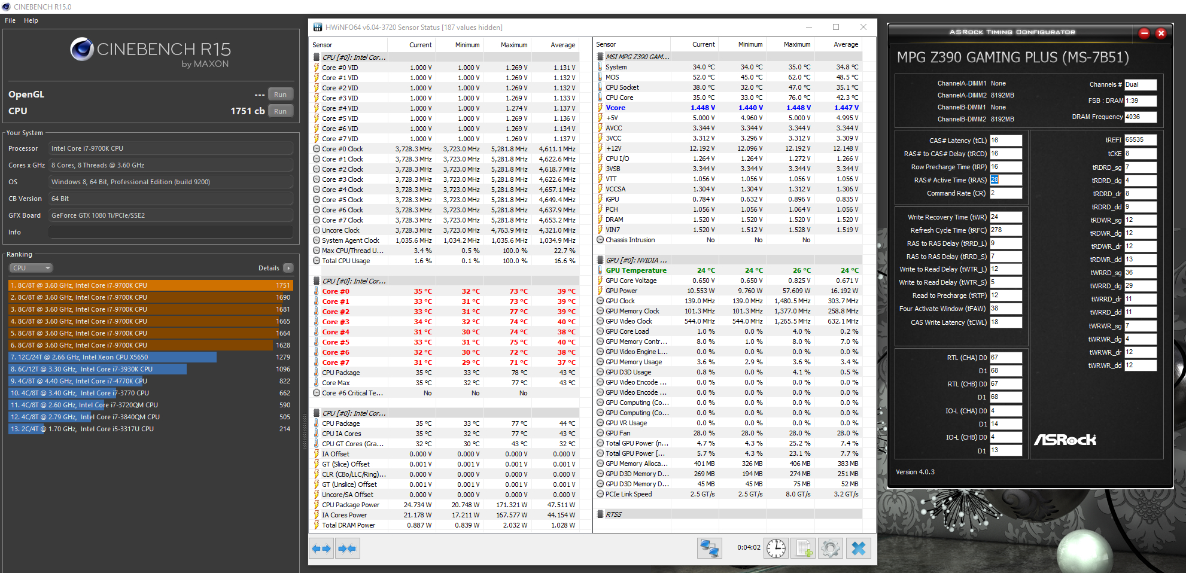The width and height of the screenshot is (1186, 573).
Task: Click left panel Maximum column header
Action: [514, 45]
